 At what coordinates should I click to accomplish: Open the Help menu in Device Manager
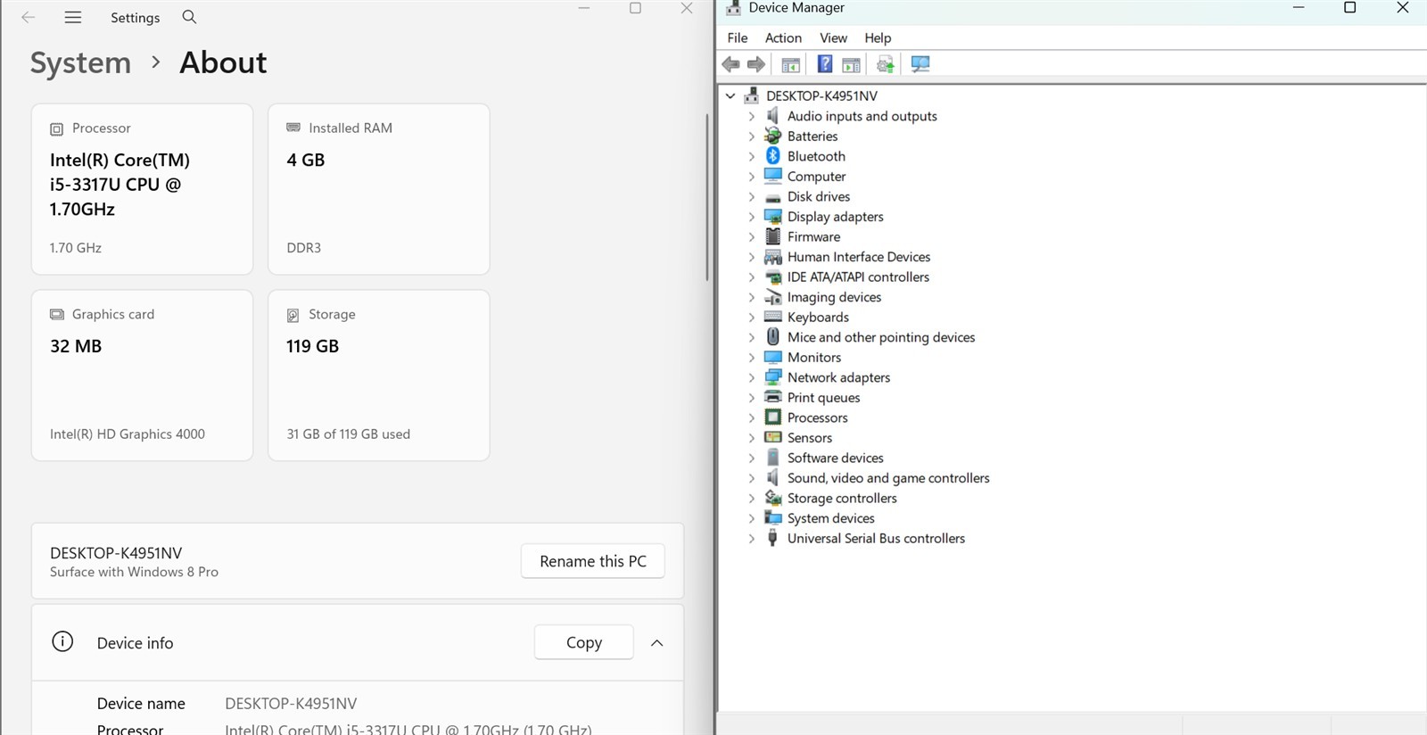[878, 37]
